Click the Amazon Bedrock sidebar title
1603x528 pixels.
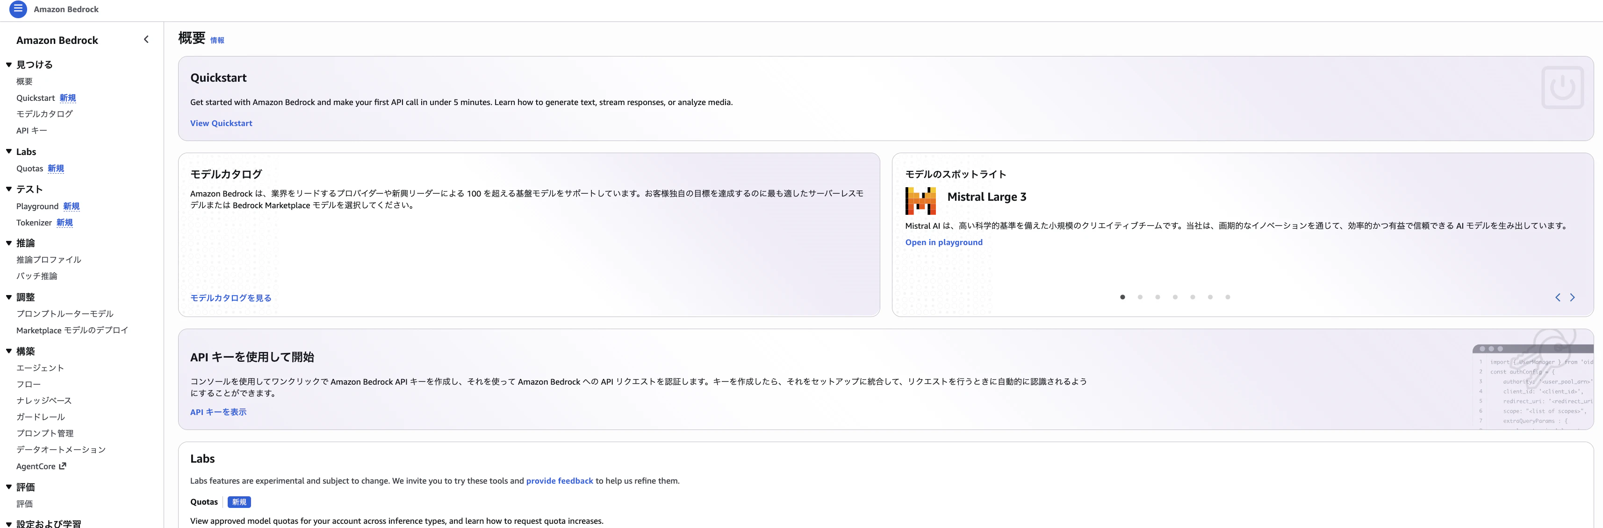57,40
